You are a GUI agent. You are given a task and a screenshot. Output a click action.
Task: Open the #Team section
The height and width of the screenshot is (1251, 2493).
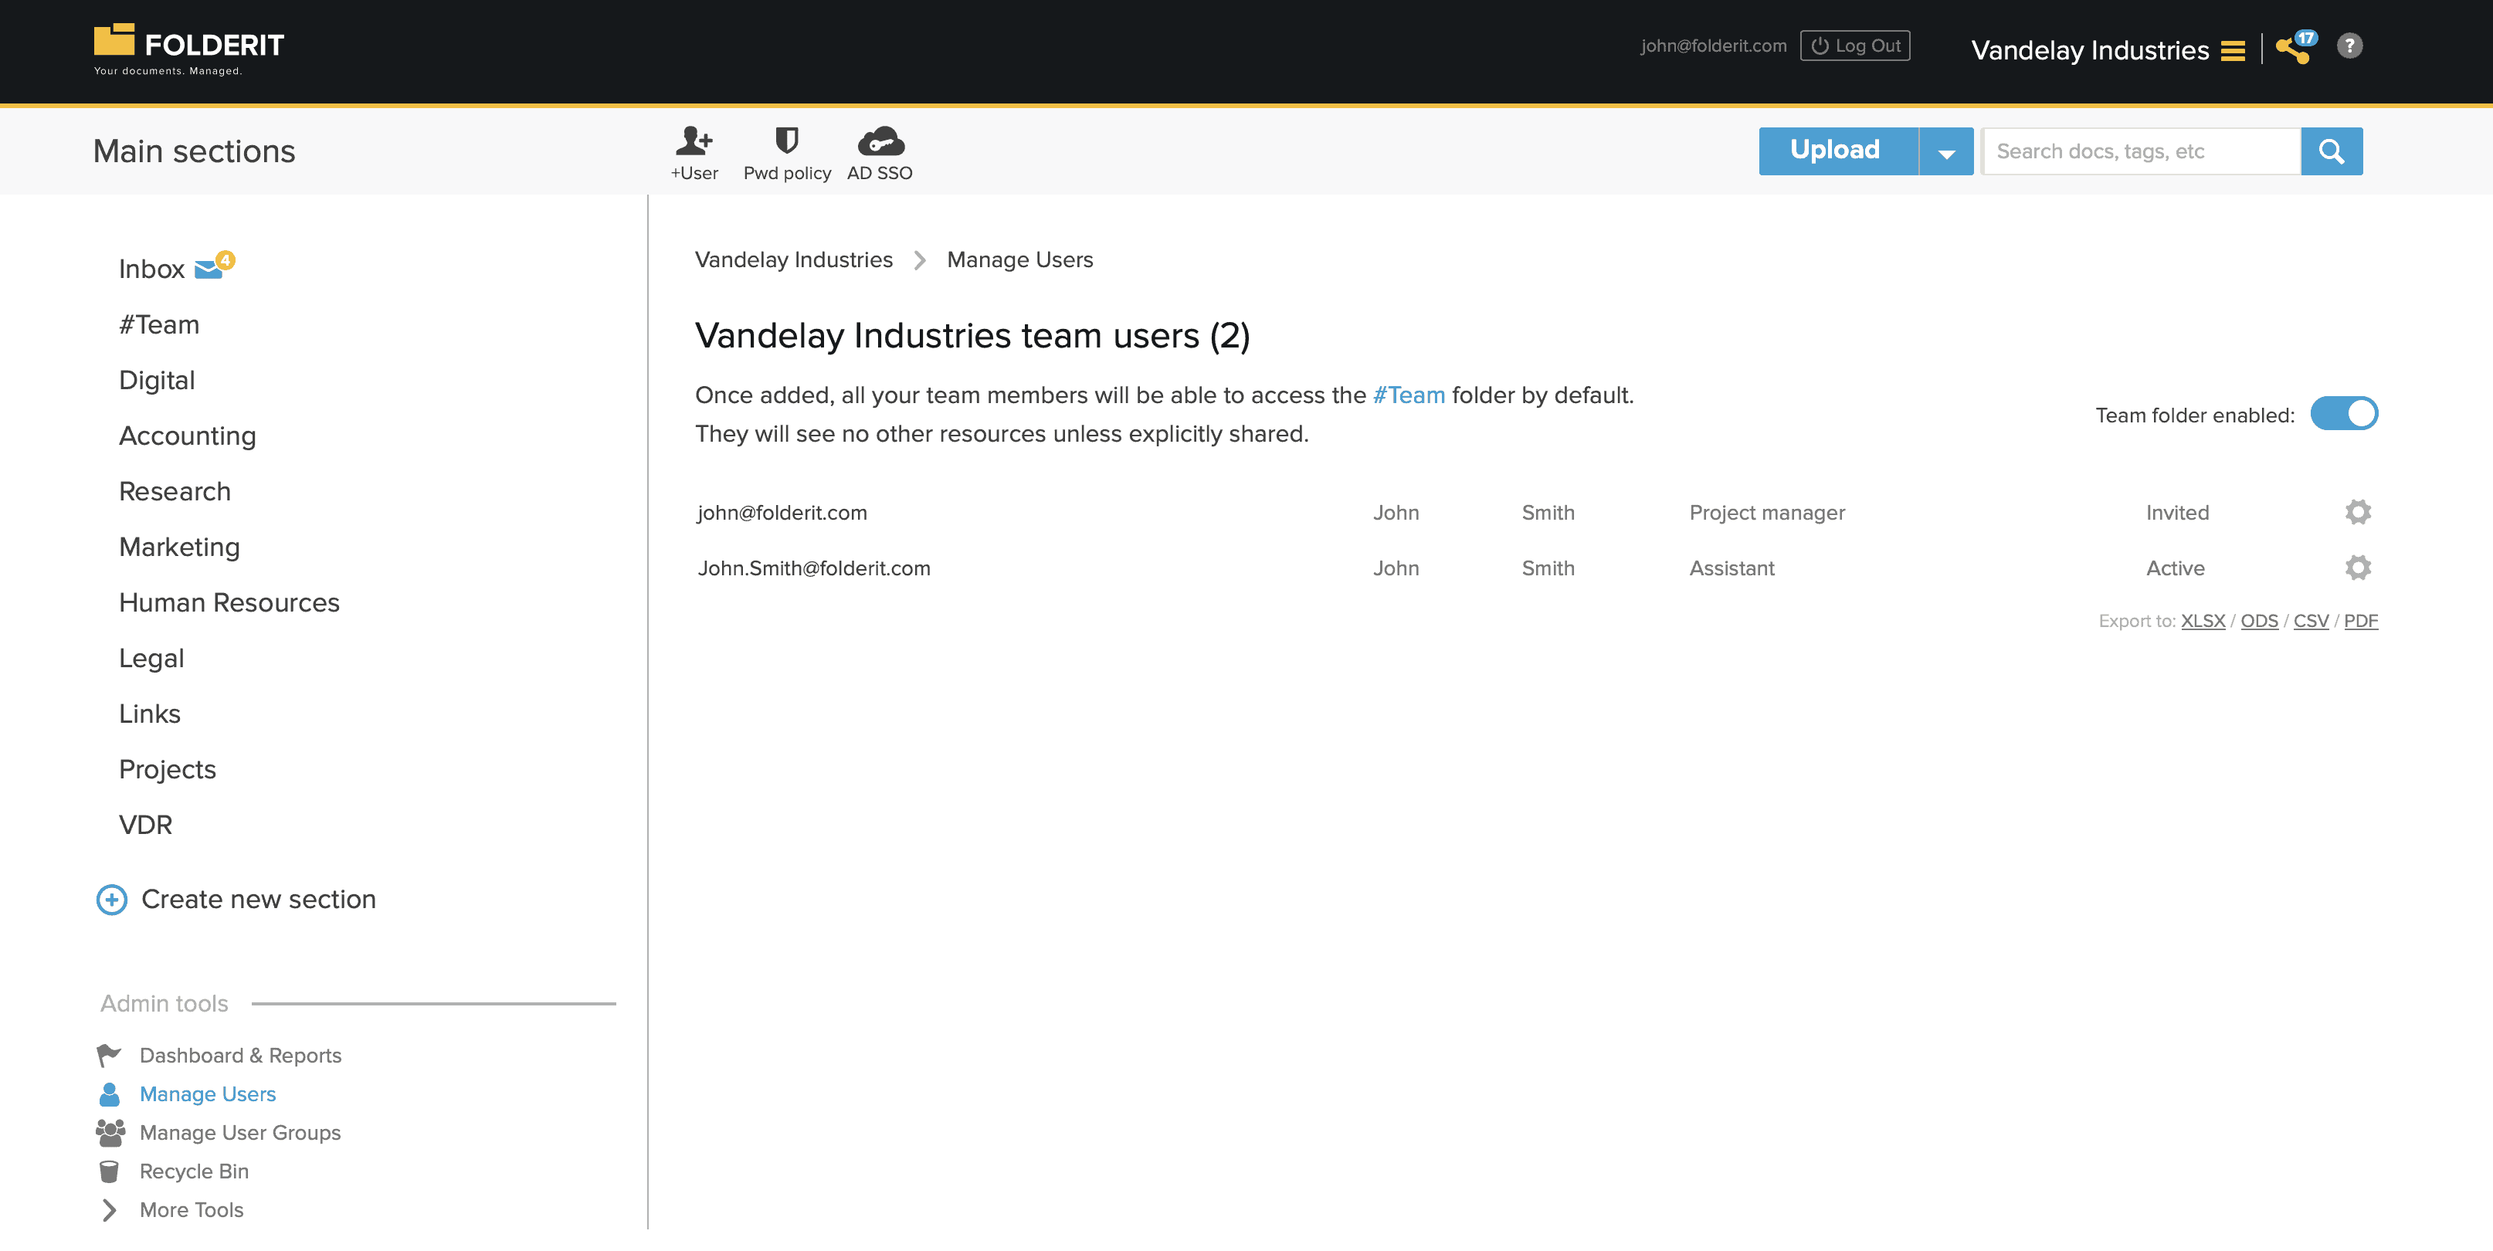159,324
